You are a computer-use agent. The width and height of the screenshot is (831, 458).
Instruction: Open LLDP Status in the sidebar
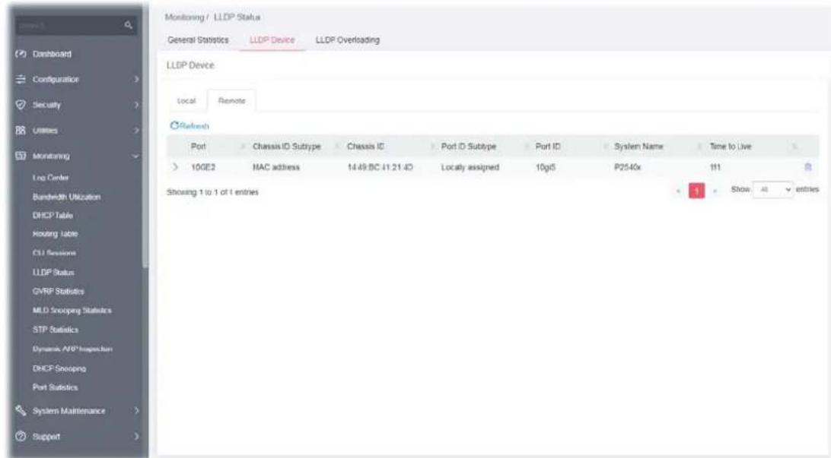53,273
